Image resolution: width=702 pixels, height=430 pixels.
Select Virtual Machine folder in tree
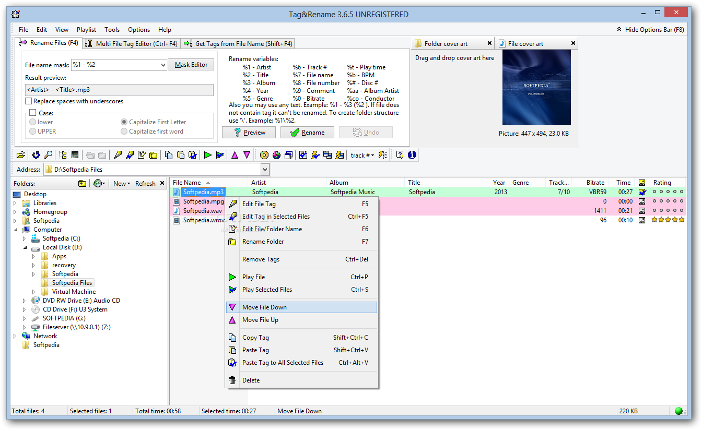pyautogui.click(x=74, y=292)
